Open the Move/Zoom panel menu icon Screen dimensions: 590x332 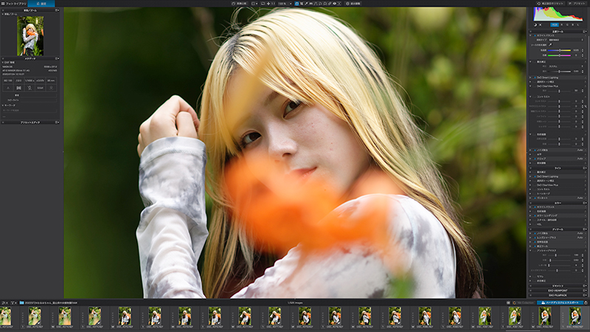pyautogui.click(x=57, y=10)
